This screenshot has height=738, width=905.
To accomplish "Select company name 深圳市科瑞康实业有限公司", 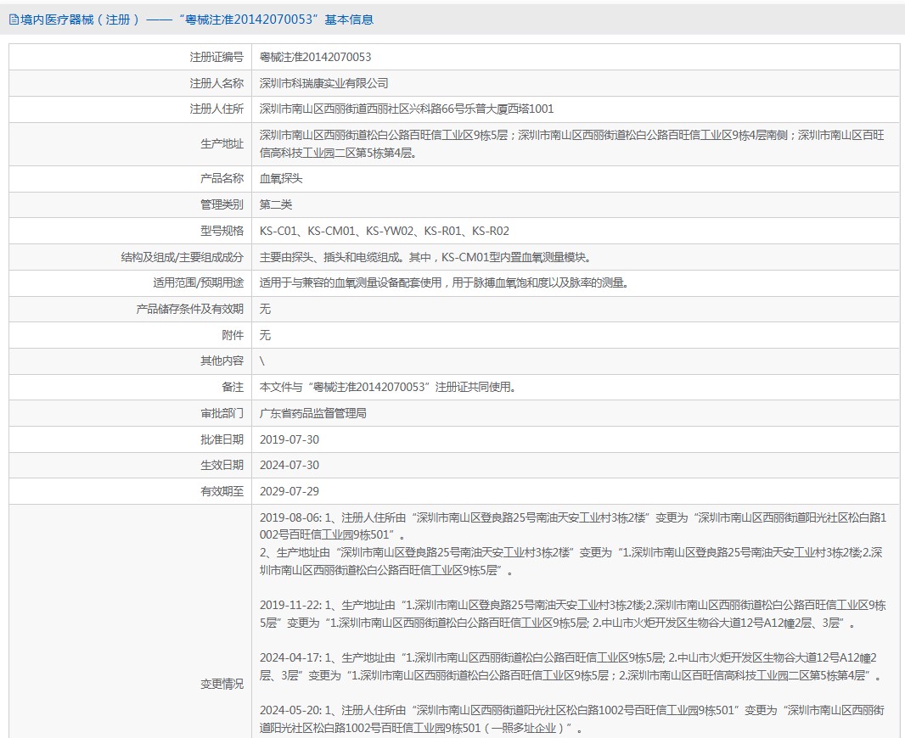I will click(x=323, y=83).
